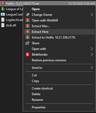The height and width of the screenshot is (113, 96).
Task: Click the 15/10/2020 5:36 AM date
Action: [82, 4]
